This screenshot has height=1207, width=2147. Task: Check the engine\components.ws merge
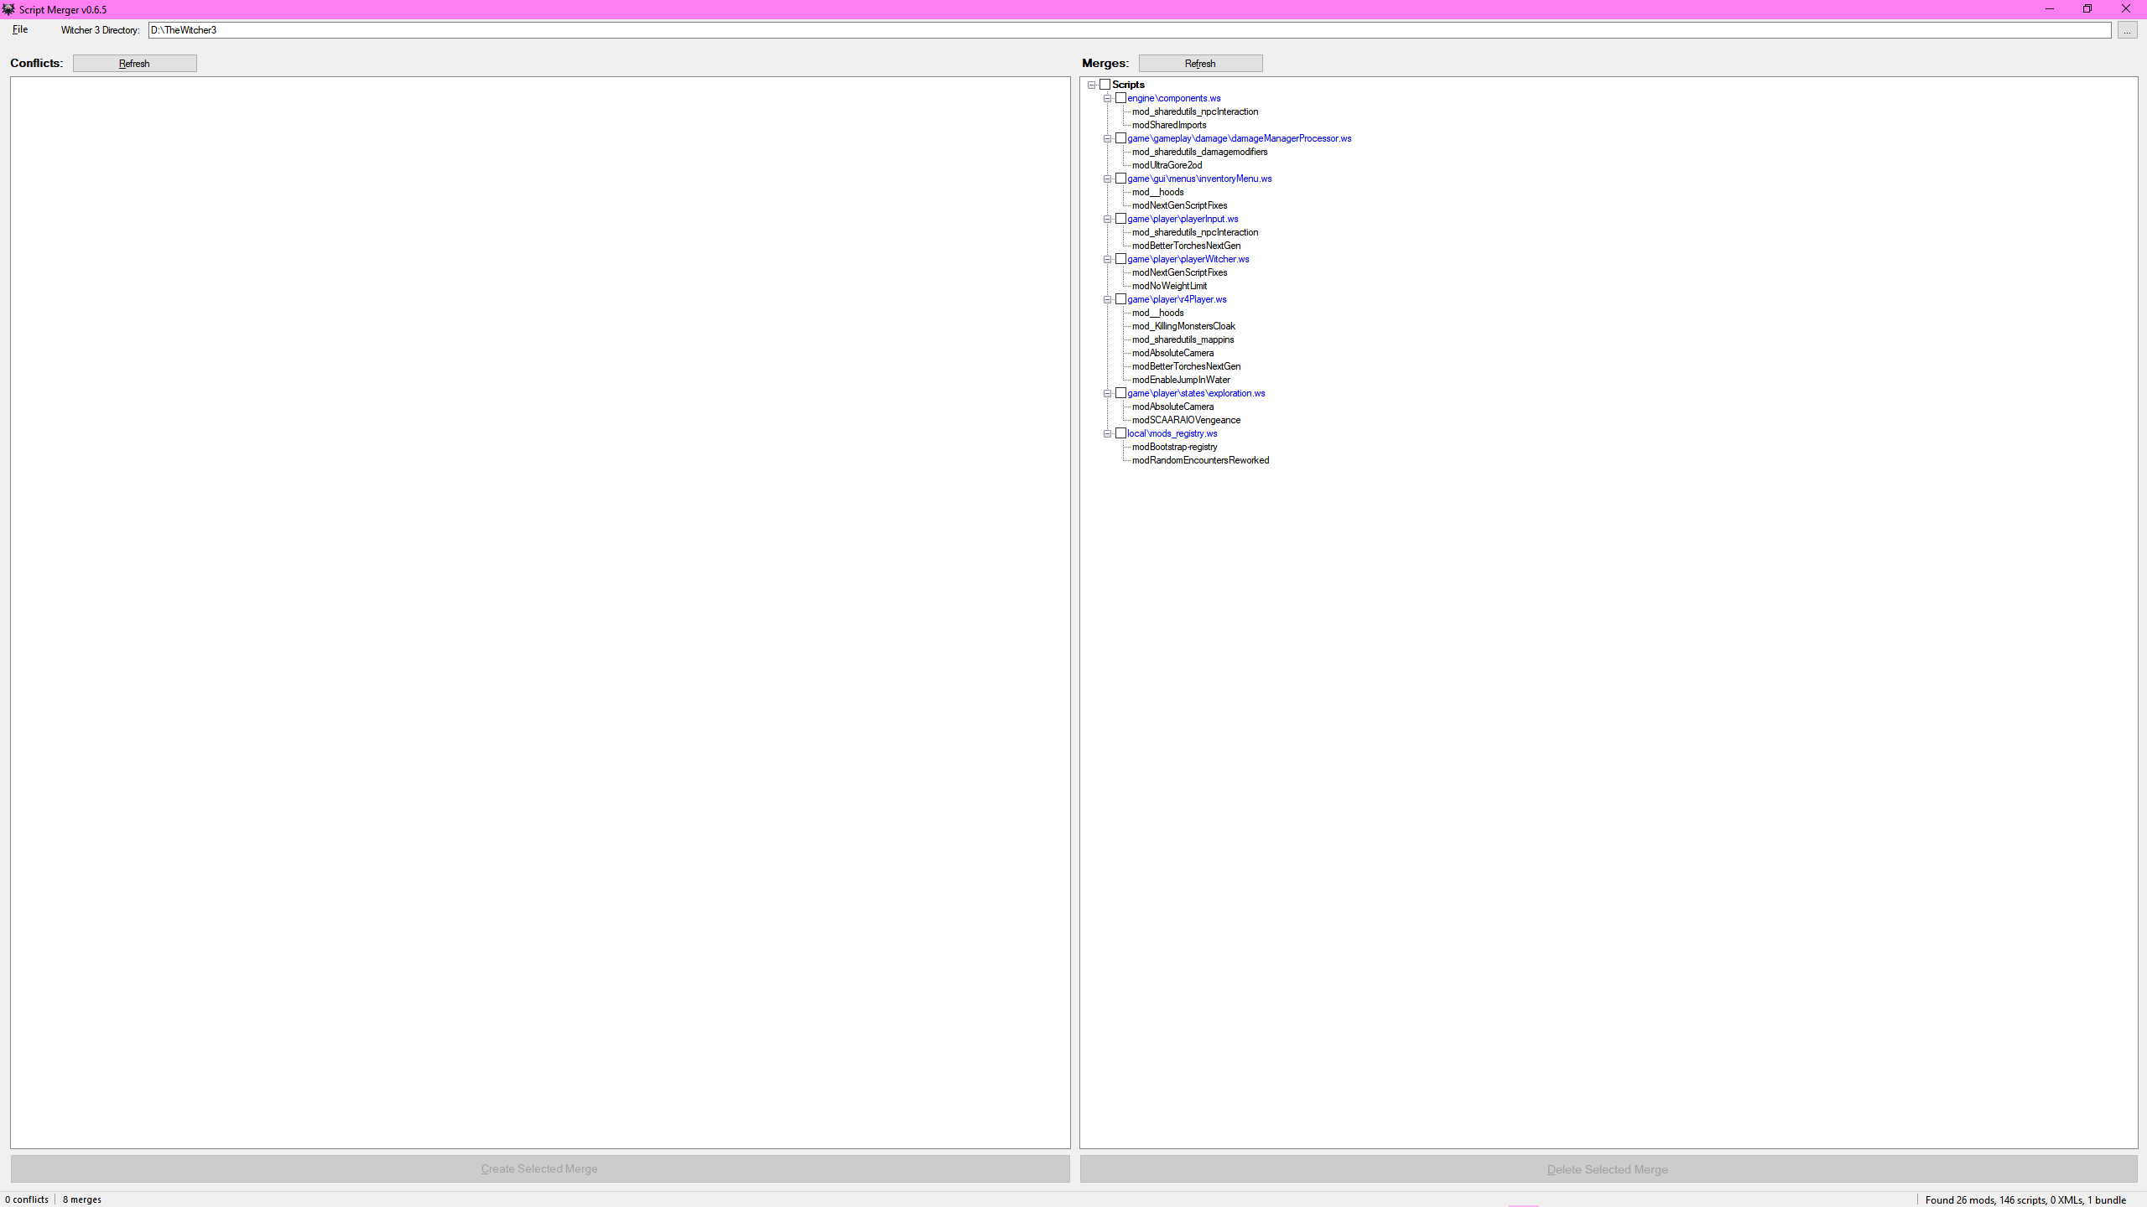click(1120, 98)
